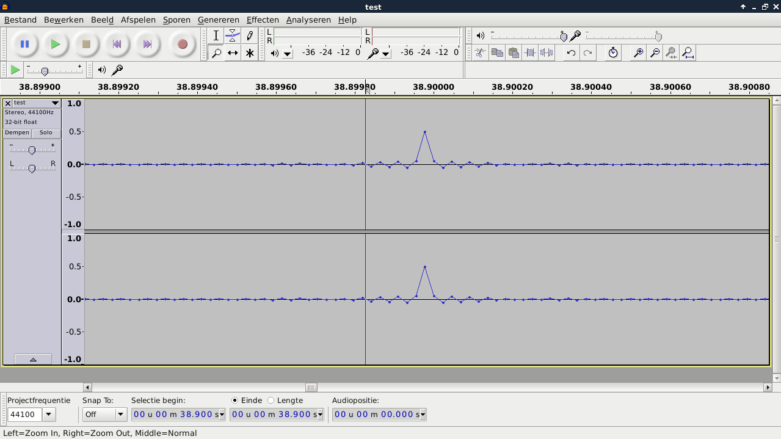Select the Einde radio button

coord(235,401)
